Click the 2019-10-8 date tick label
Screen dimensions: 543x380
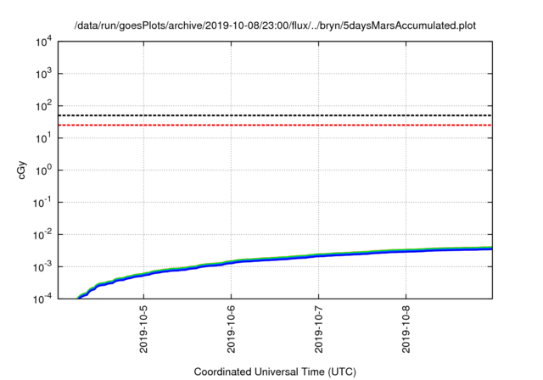pos(406,329)
